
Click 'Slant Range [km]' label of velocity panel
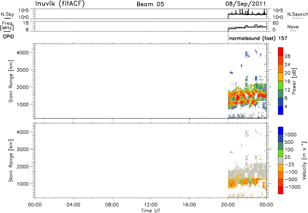tap(11, 160)
